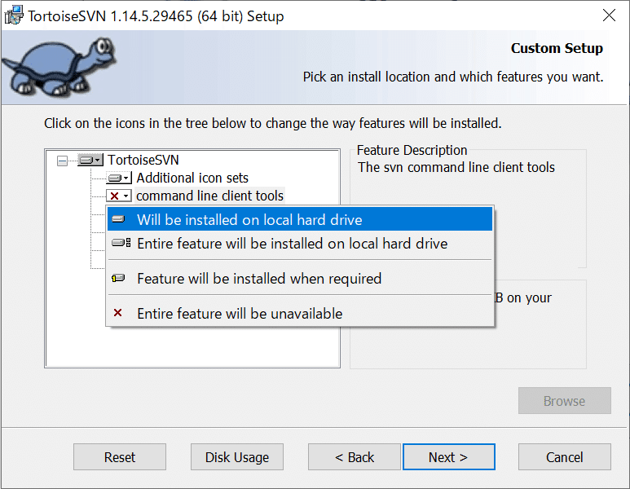The image size is (630, 489).
Task: Select 'Entire feature will be unavailable'
Action: click(240, 314)
